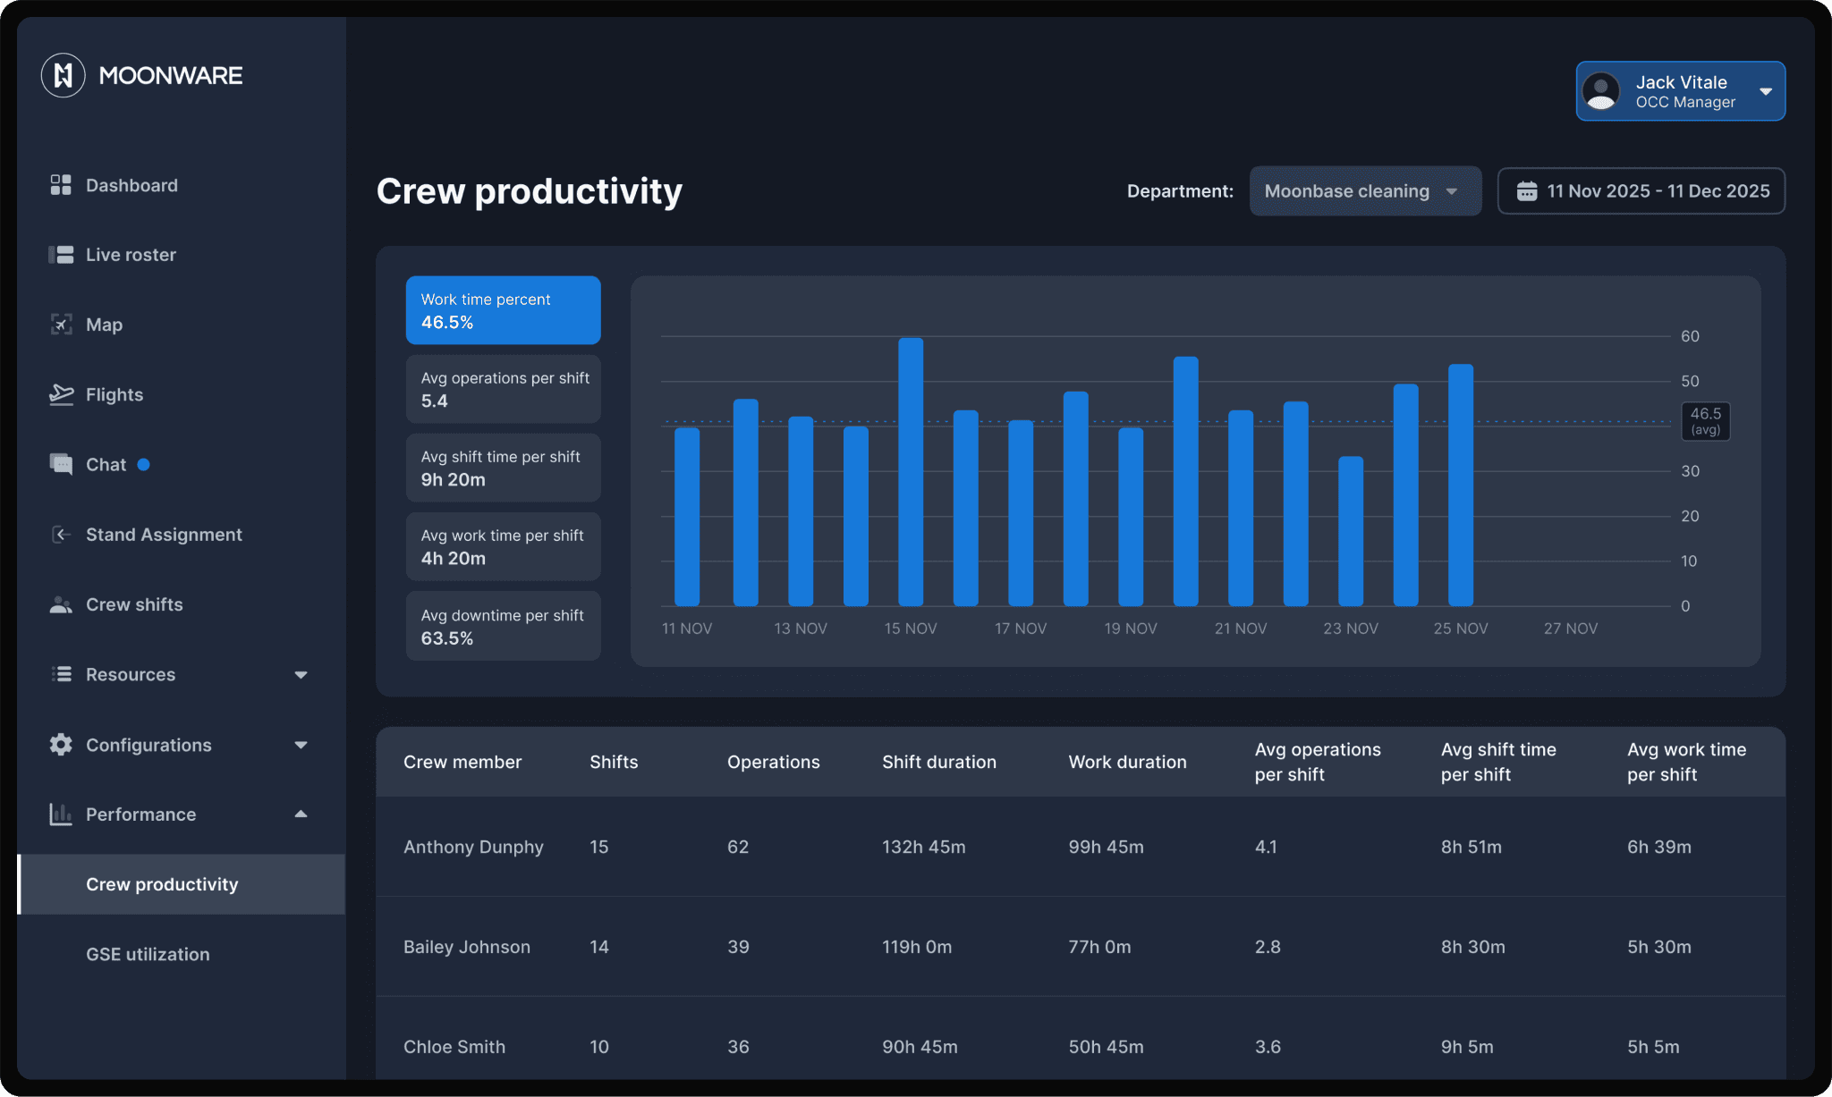
Task: Click the Configurations gear icon
Action: (60, 745)
